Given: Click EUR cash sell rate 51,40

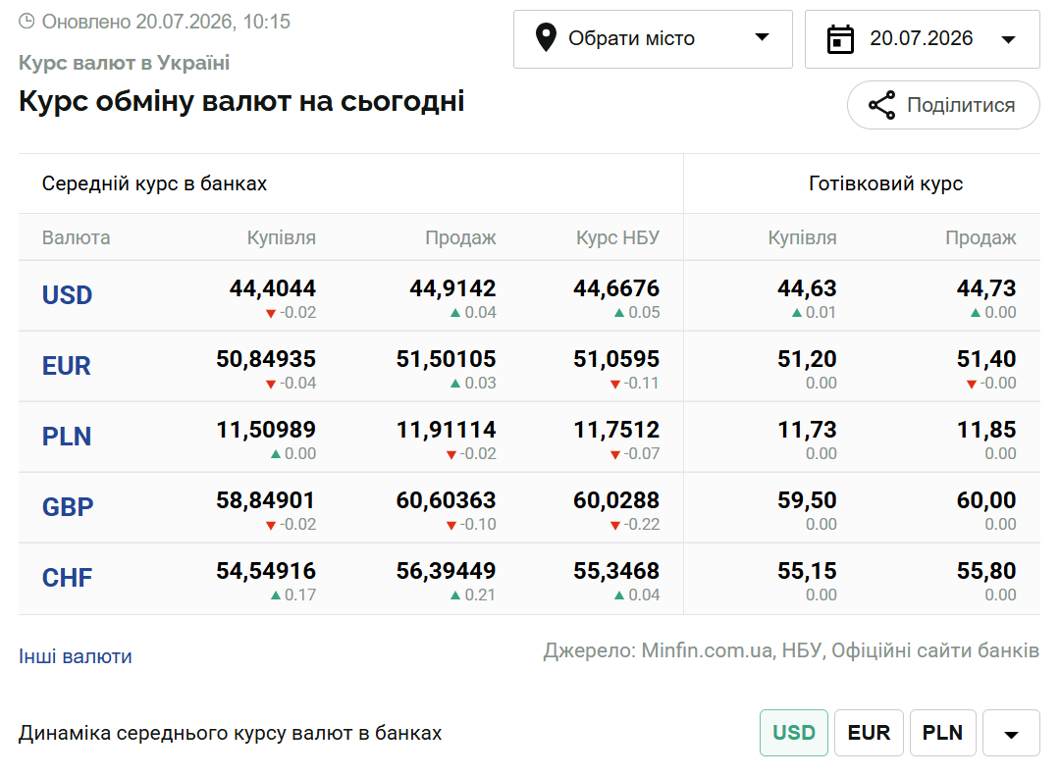Looking at the screenshot, I should (x=986, y=359).
